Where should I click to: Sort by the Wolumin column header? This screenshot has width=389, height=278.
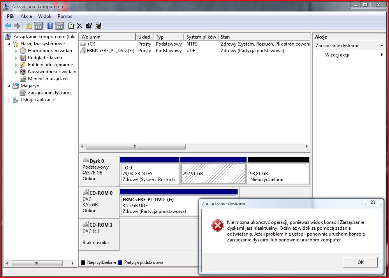click(x=107, y=37)
